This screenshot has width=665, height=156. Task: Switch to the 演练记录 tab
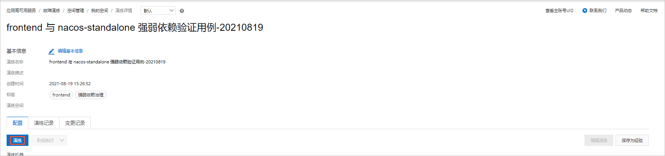coord(44,123)
